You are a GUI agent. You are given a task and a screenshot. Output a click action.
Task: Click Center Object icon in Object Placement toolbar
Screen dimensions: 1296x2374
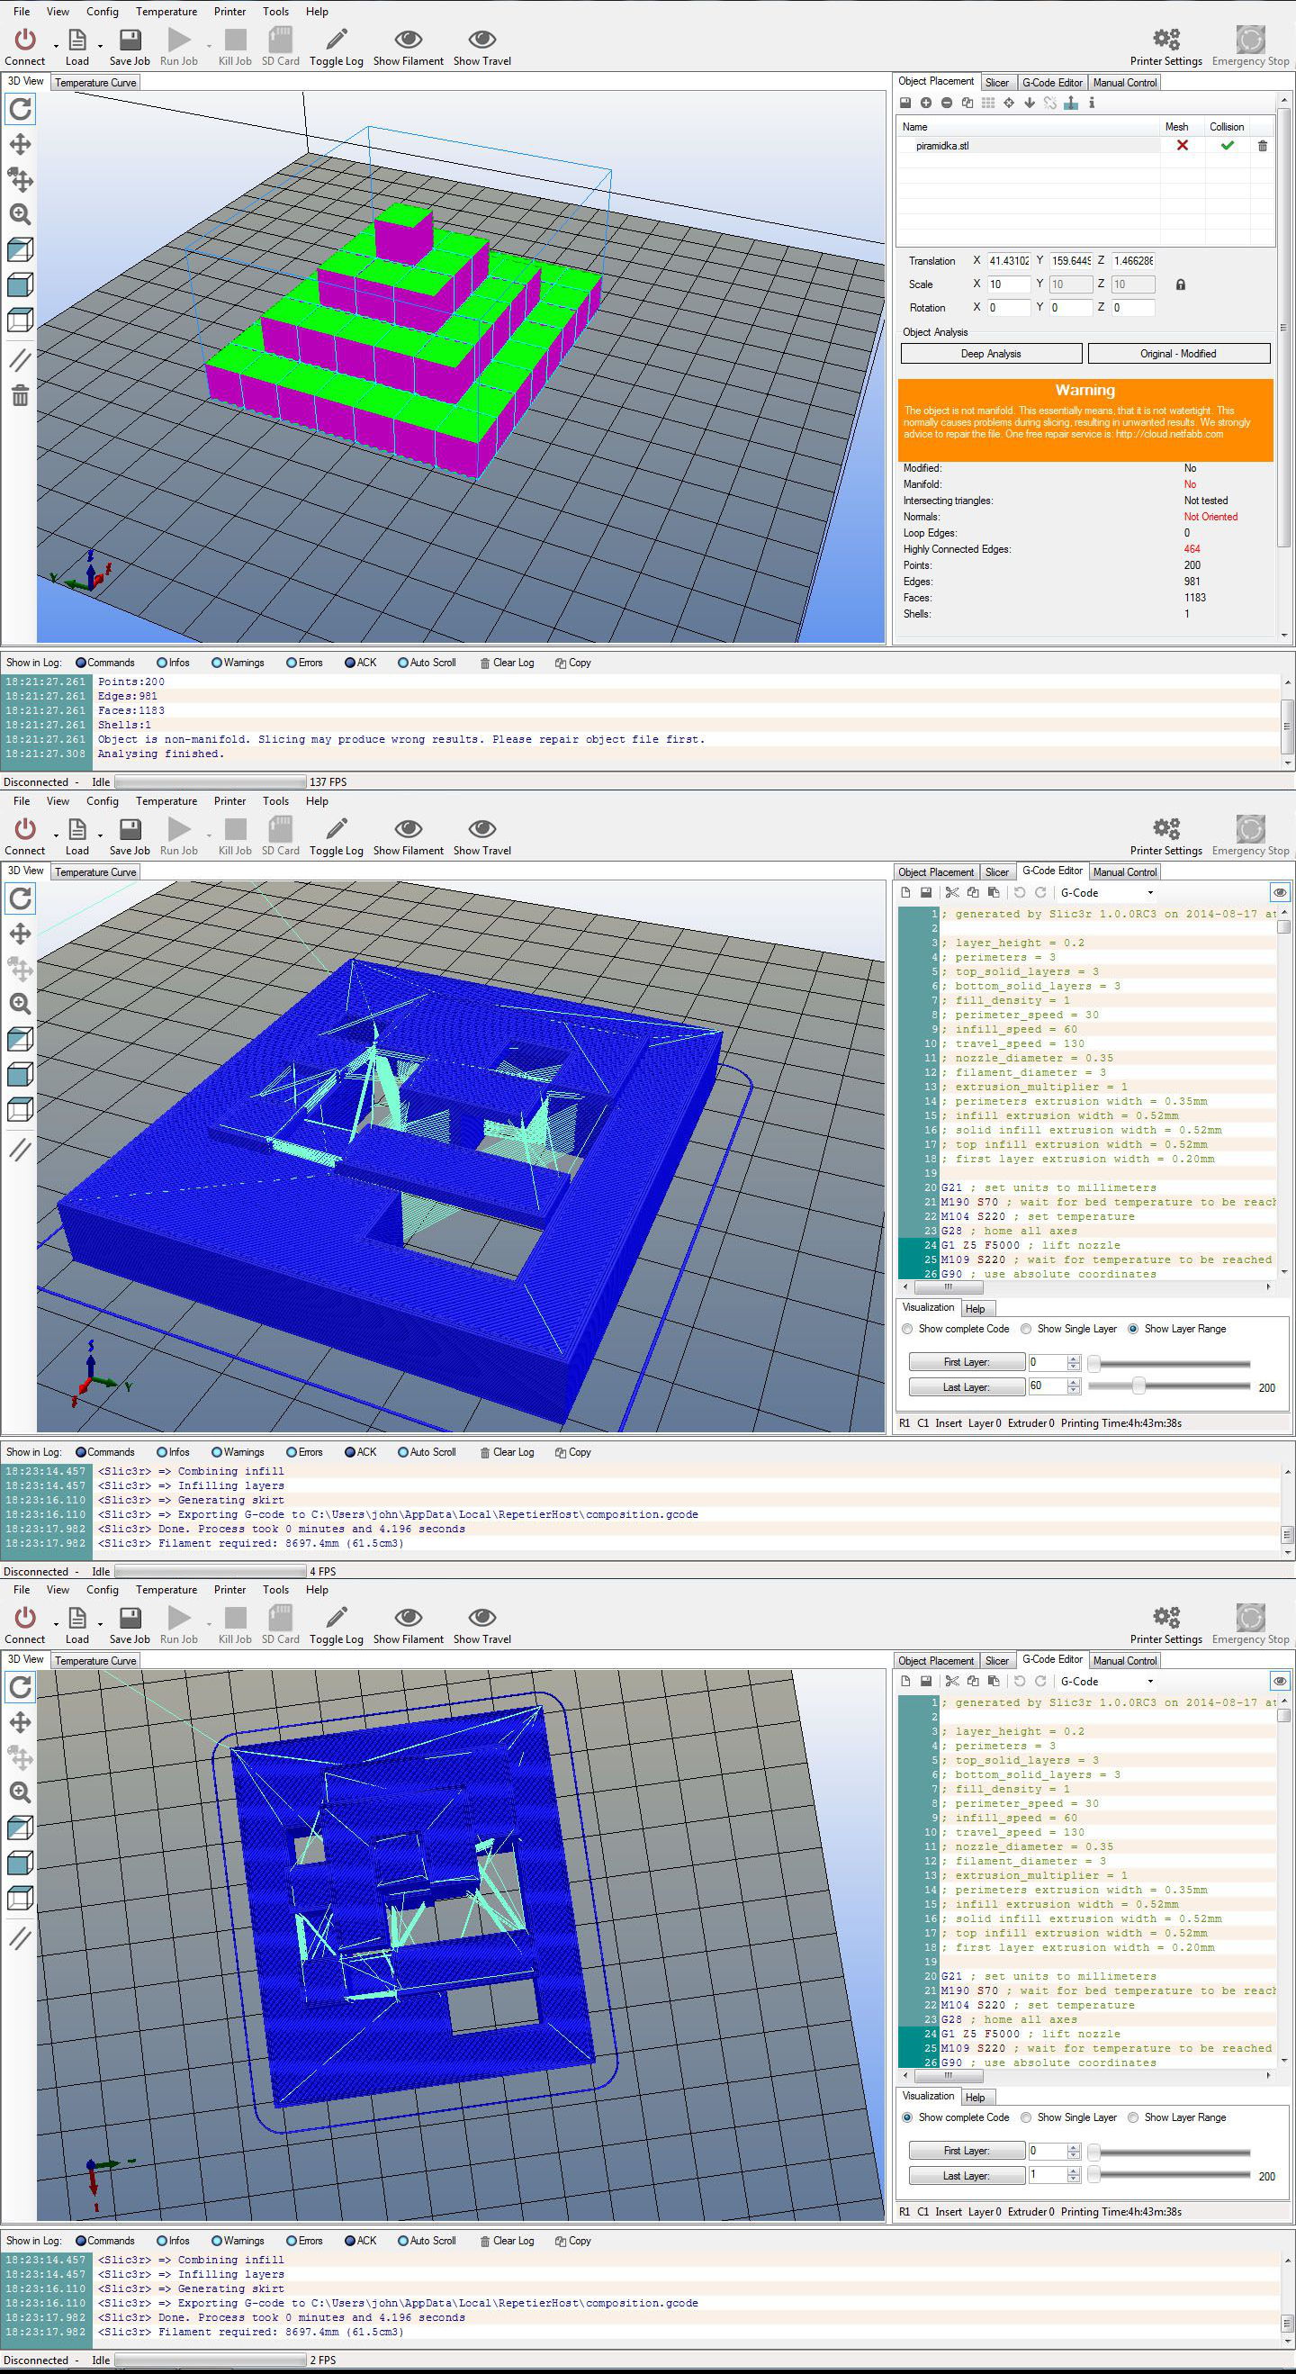pos(1009,104)
